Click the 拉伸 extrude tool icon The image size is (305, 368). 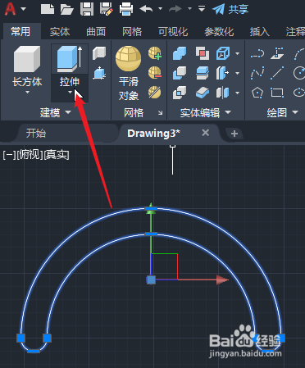tap(70, 59)
